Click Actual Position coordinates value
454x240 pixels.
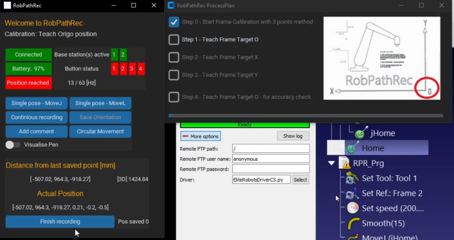point(60,207)
